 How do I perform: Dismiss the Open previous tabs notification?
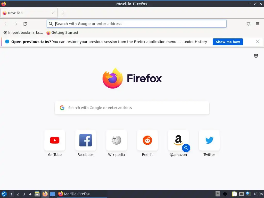click(258, 42)
